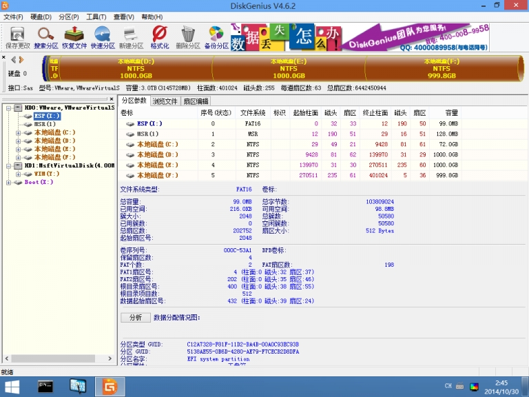
Task: Expand Boot (X:) tree node
Action: point(8,183)
